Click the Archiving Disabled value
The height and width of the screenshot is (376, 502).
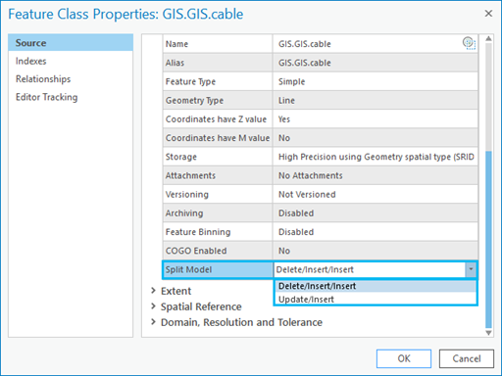click(296, 213)
